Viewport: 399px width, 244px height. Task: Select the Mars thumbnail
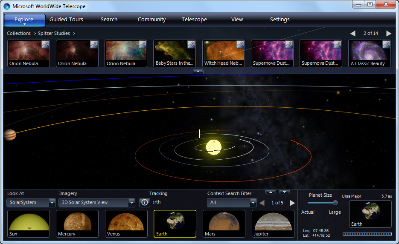pyautogui.click(x=224, y=224)
